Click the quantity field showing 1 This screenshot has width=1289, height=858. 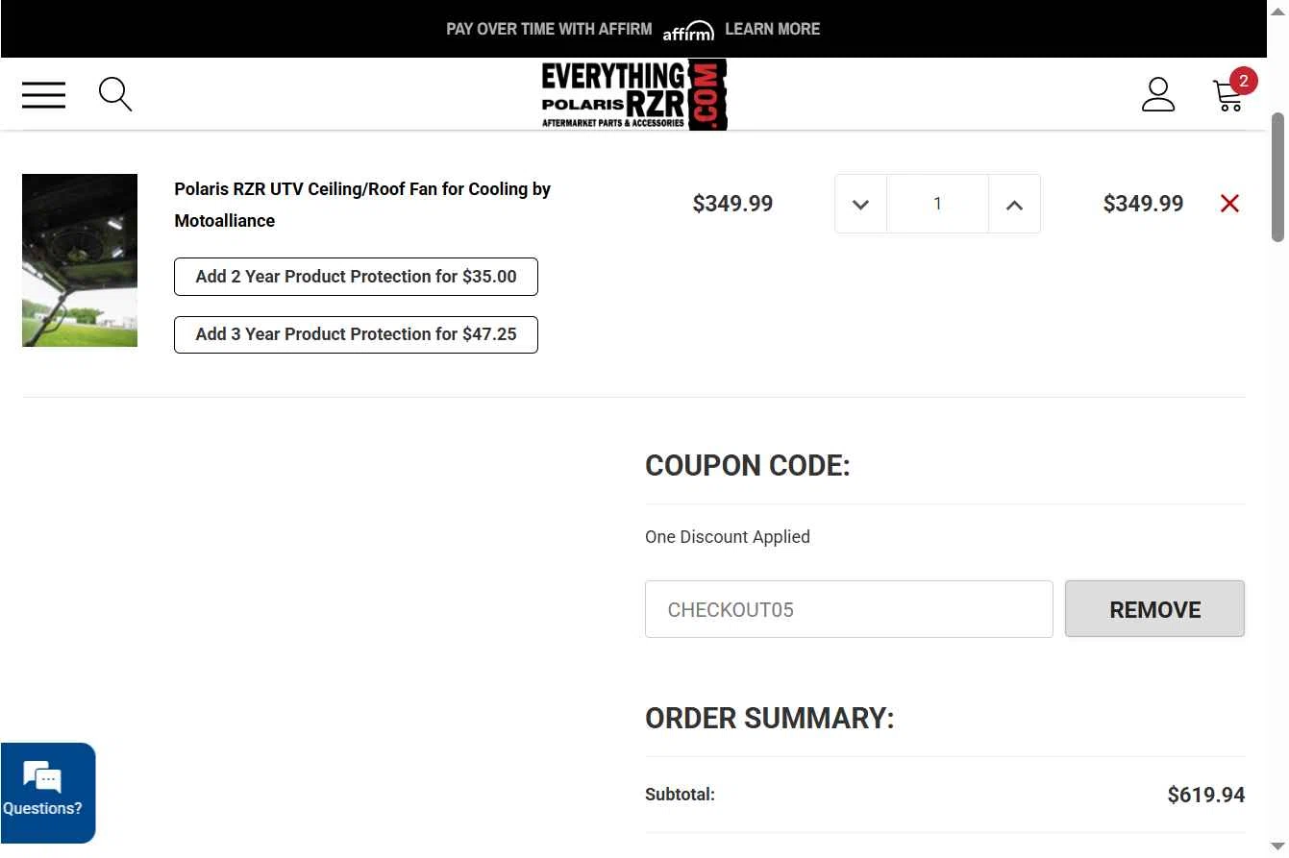(937, 204)
